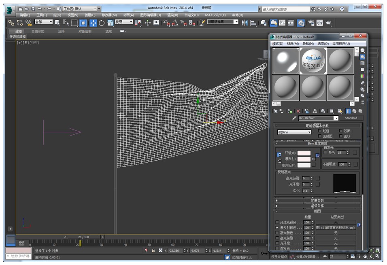The width and height of the screenshot is (387, 265).
Task: Activate the Select Object tool
Action: coord(57,23)
